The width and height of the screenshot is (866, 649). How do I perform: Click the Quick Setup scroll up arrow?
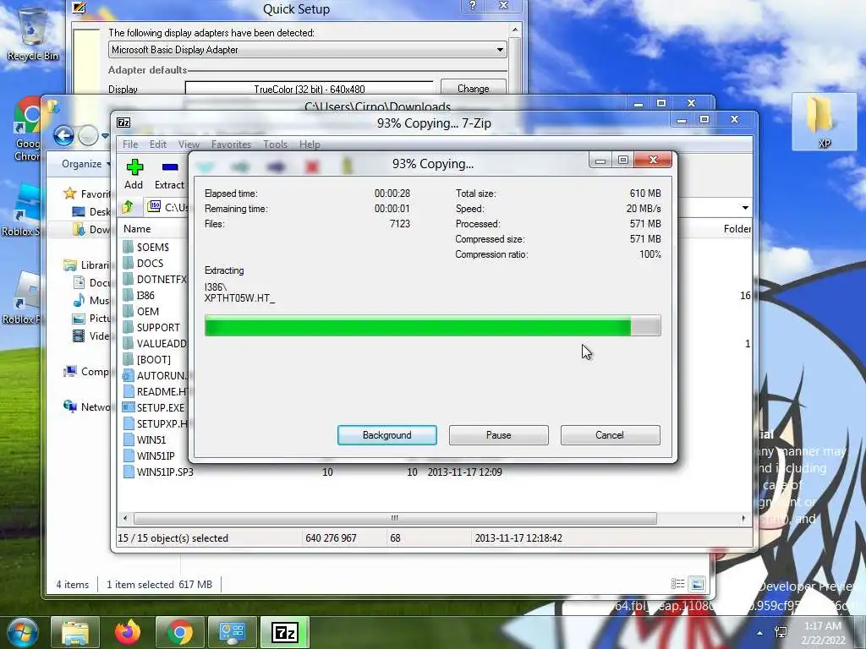pyautogui.click(x=515, y=30)
